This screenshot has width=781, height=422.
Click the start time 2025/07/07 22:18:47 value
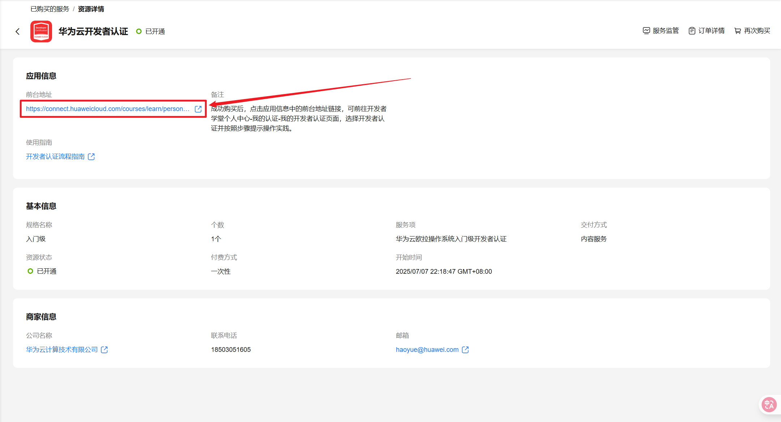pos(444,272)
